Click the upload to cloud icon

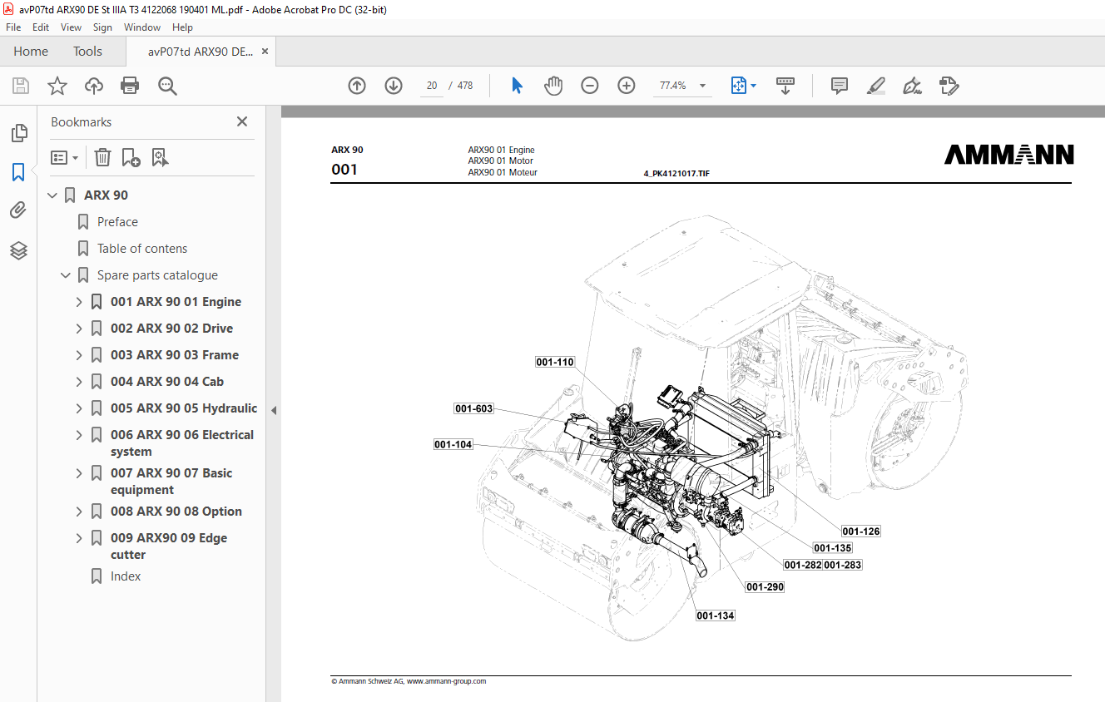click(x=94, y=86)
